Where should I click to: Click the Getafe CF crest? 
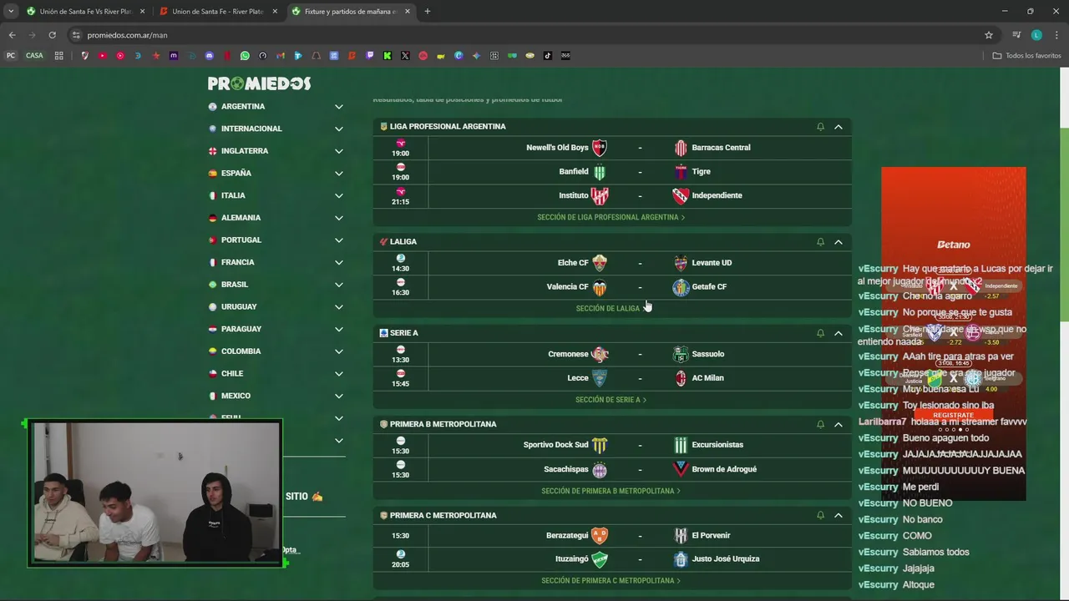pyautogui.click(x=681, y=287)
